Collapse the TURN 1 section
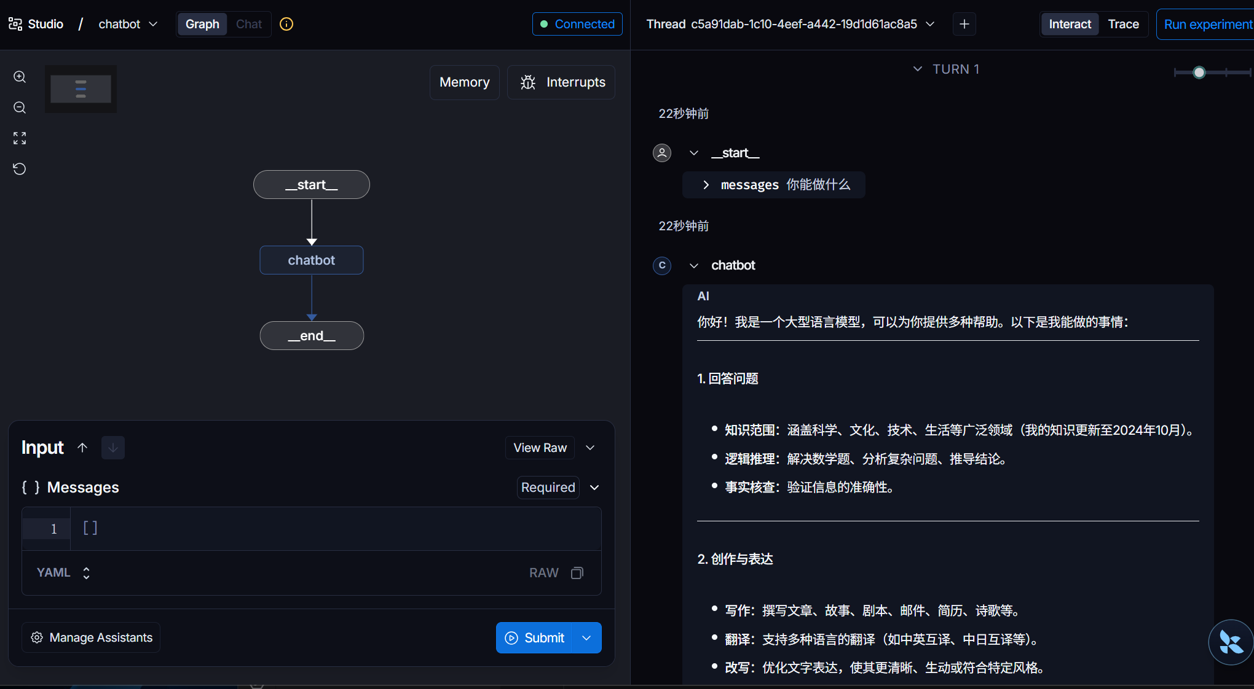The image size is (1254, 689). 918,69
